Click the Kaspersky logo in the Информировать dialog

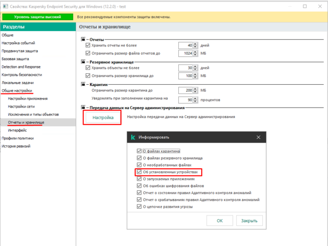[x=133, y=137]
